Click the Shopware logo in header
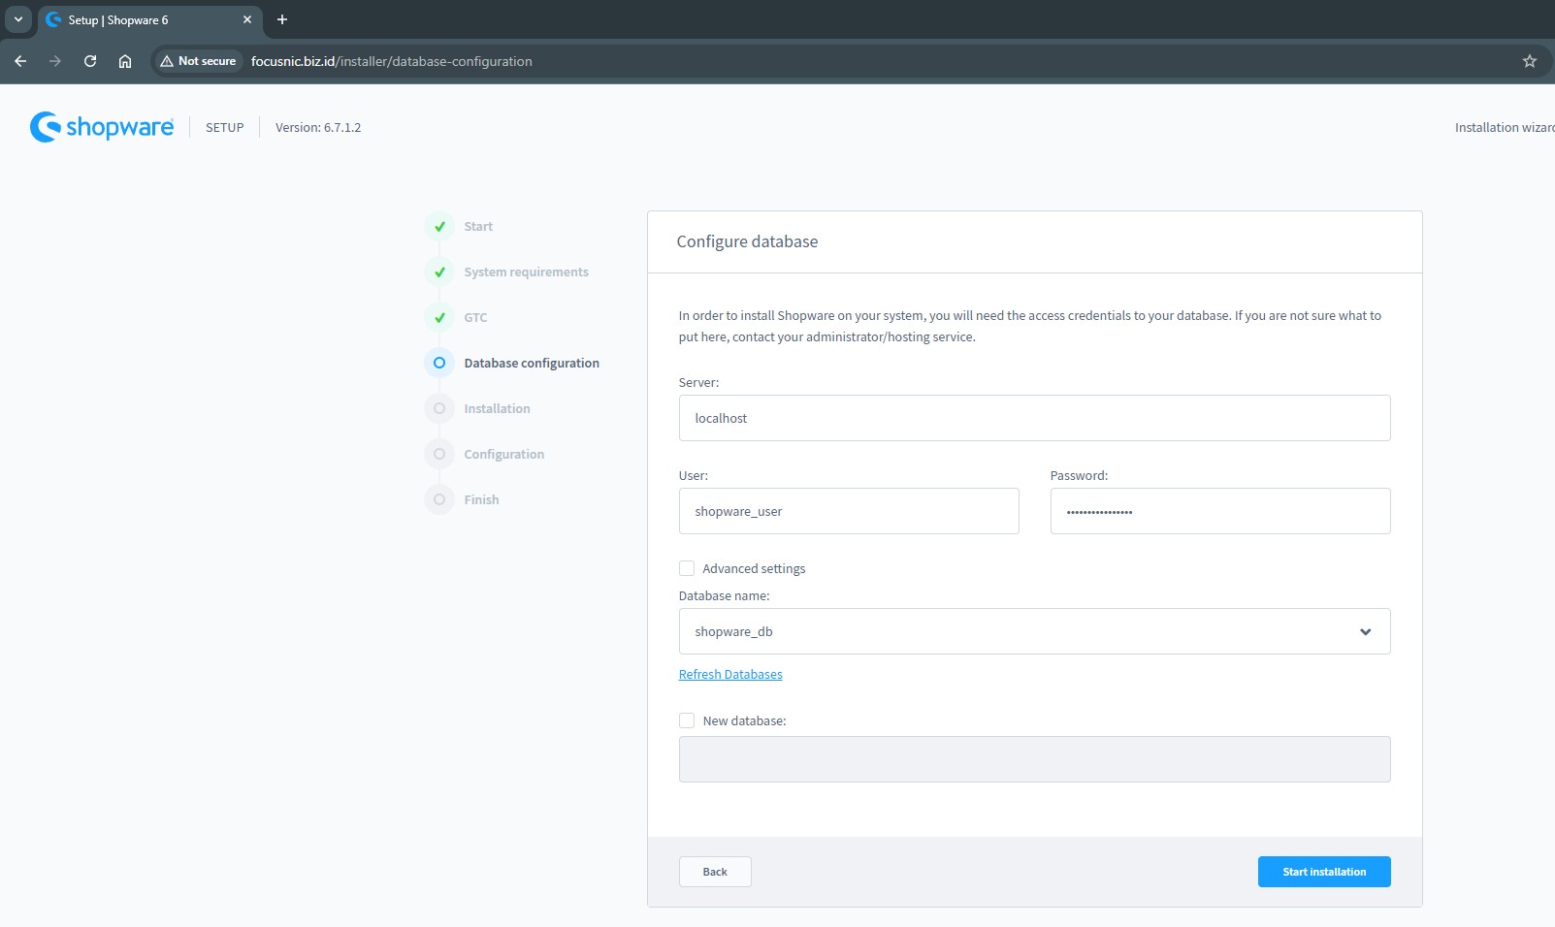 102,127
